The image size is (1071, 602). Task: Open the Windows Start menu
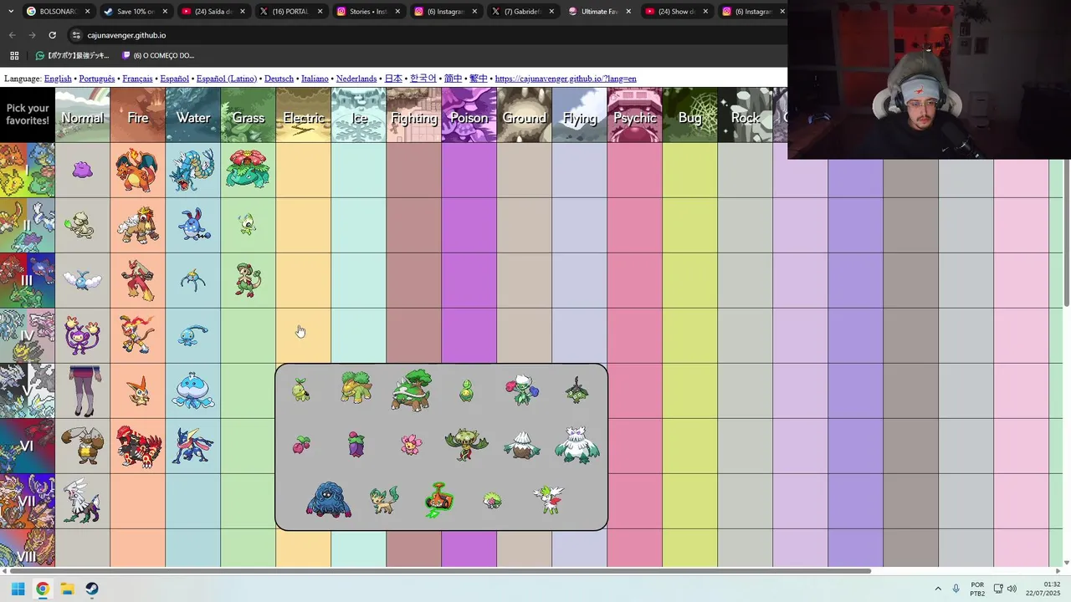pos(18,589)
